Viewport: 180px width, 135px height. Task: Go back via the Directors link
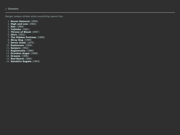(12, 9)
